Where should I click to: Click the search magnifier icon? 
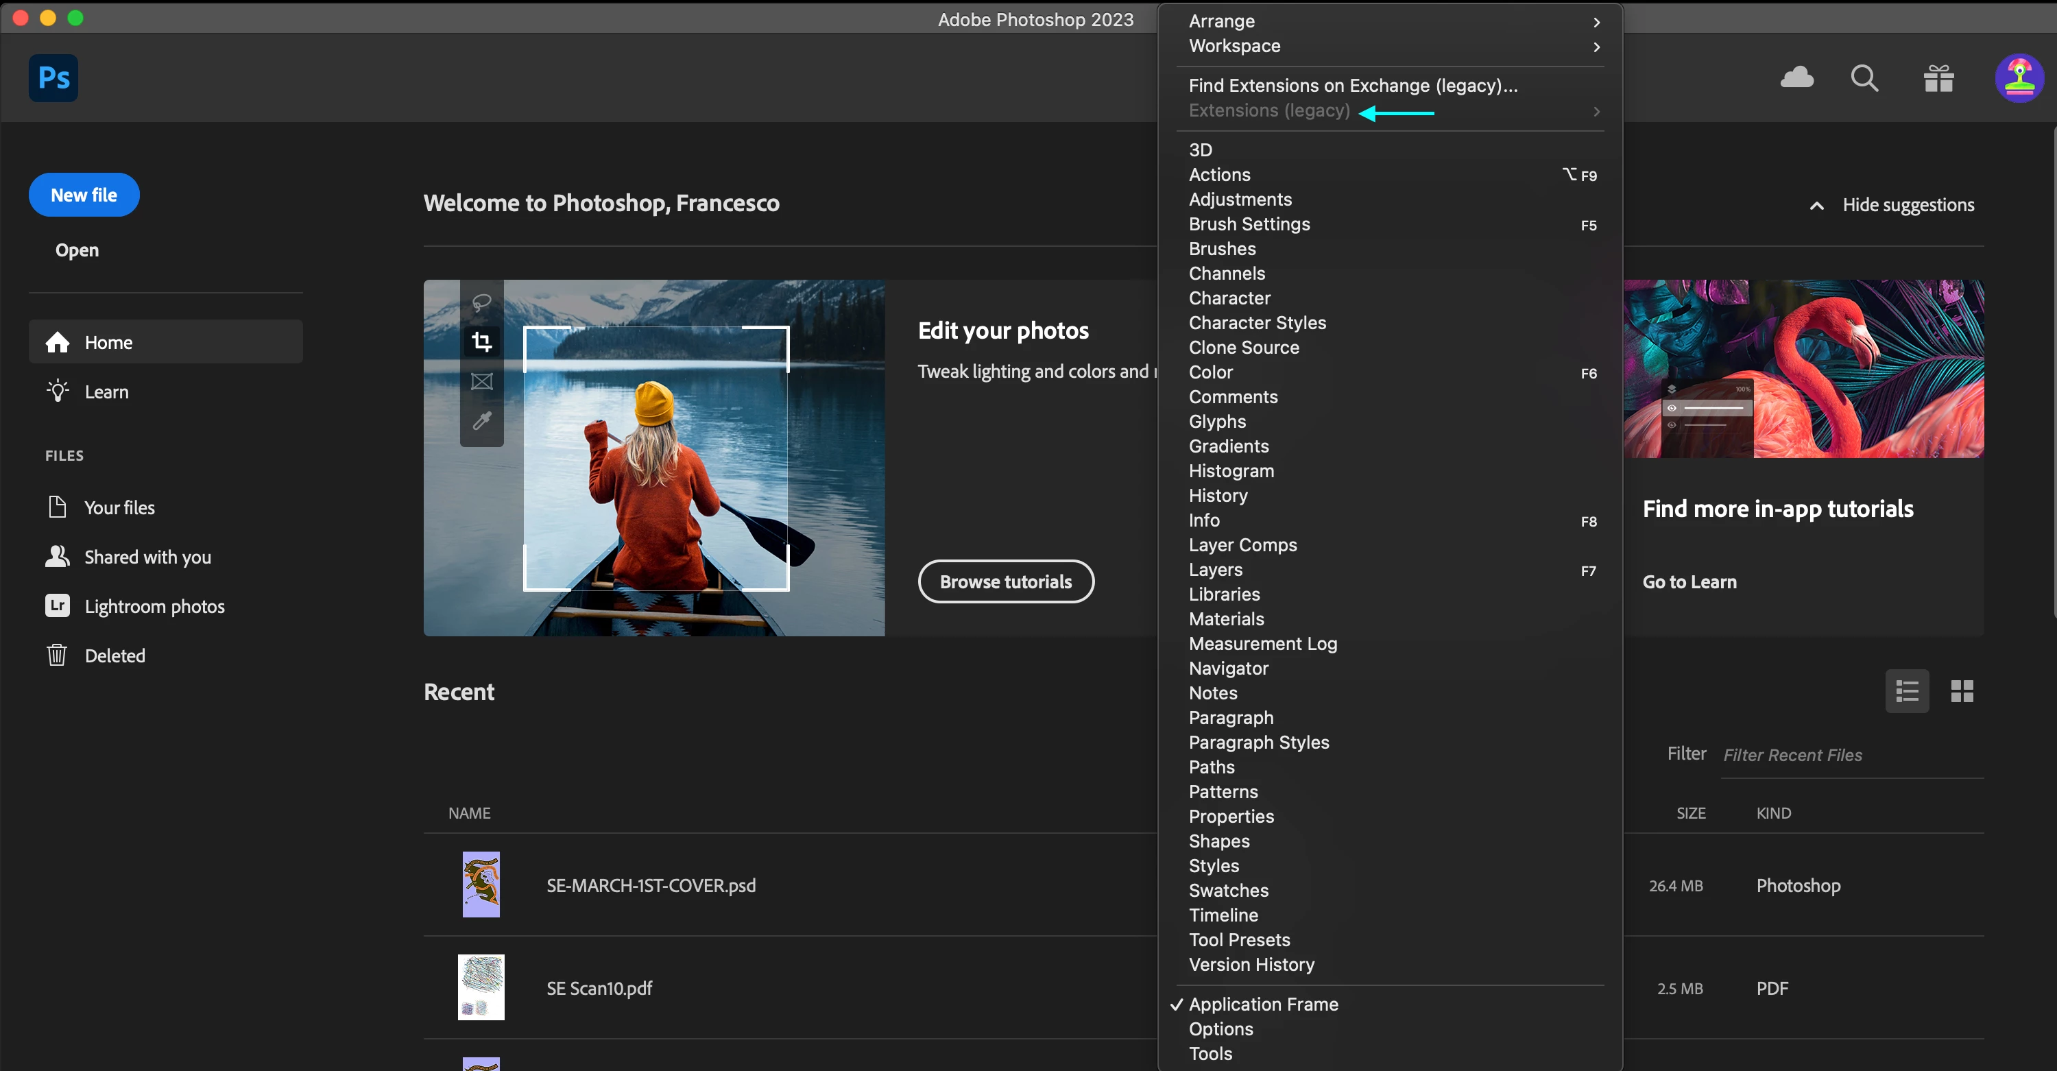point(1864,77)
